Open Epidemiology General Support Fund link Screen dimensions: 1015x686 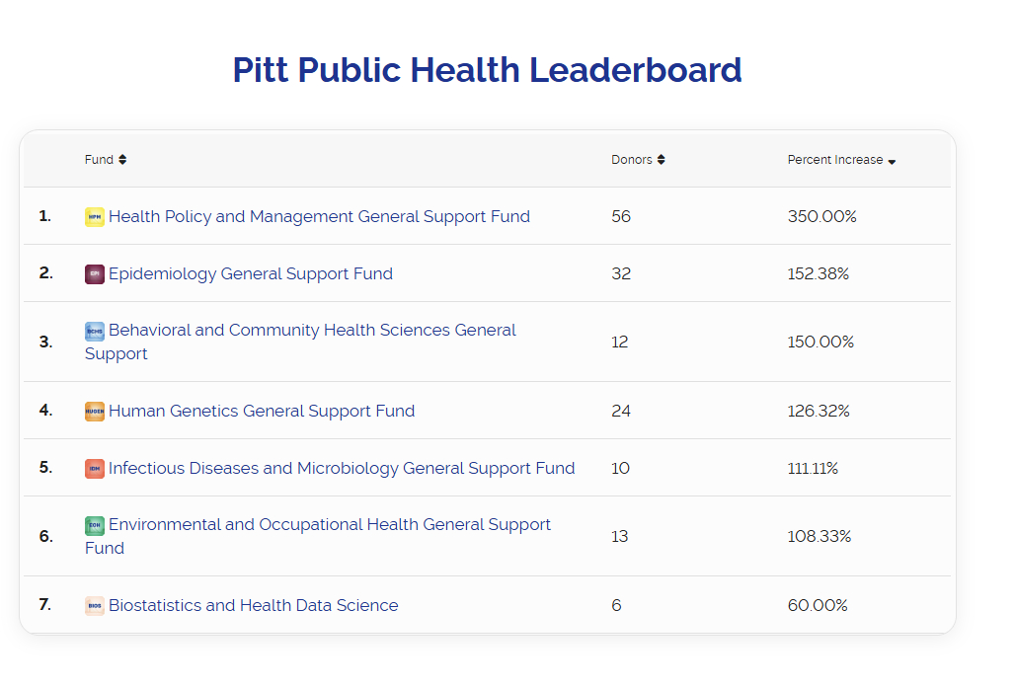[x=251, y=273]
